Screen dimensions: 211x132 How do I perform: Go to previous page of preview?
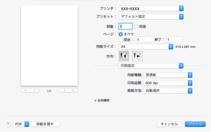pyautogui.click(x=34, y=91)
